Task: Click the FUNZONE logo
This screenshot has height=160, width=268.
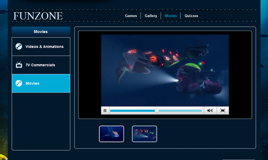Action: click(x=38, y=16)
